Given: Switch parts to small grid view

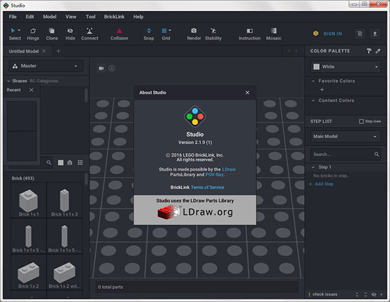Looking at the screenshot, I should 80,162.
